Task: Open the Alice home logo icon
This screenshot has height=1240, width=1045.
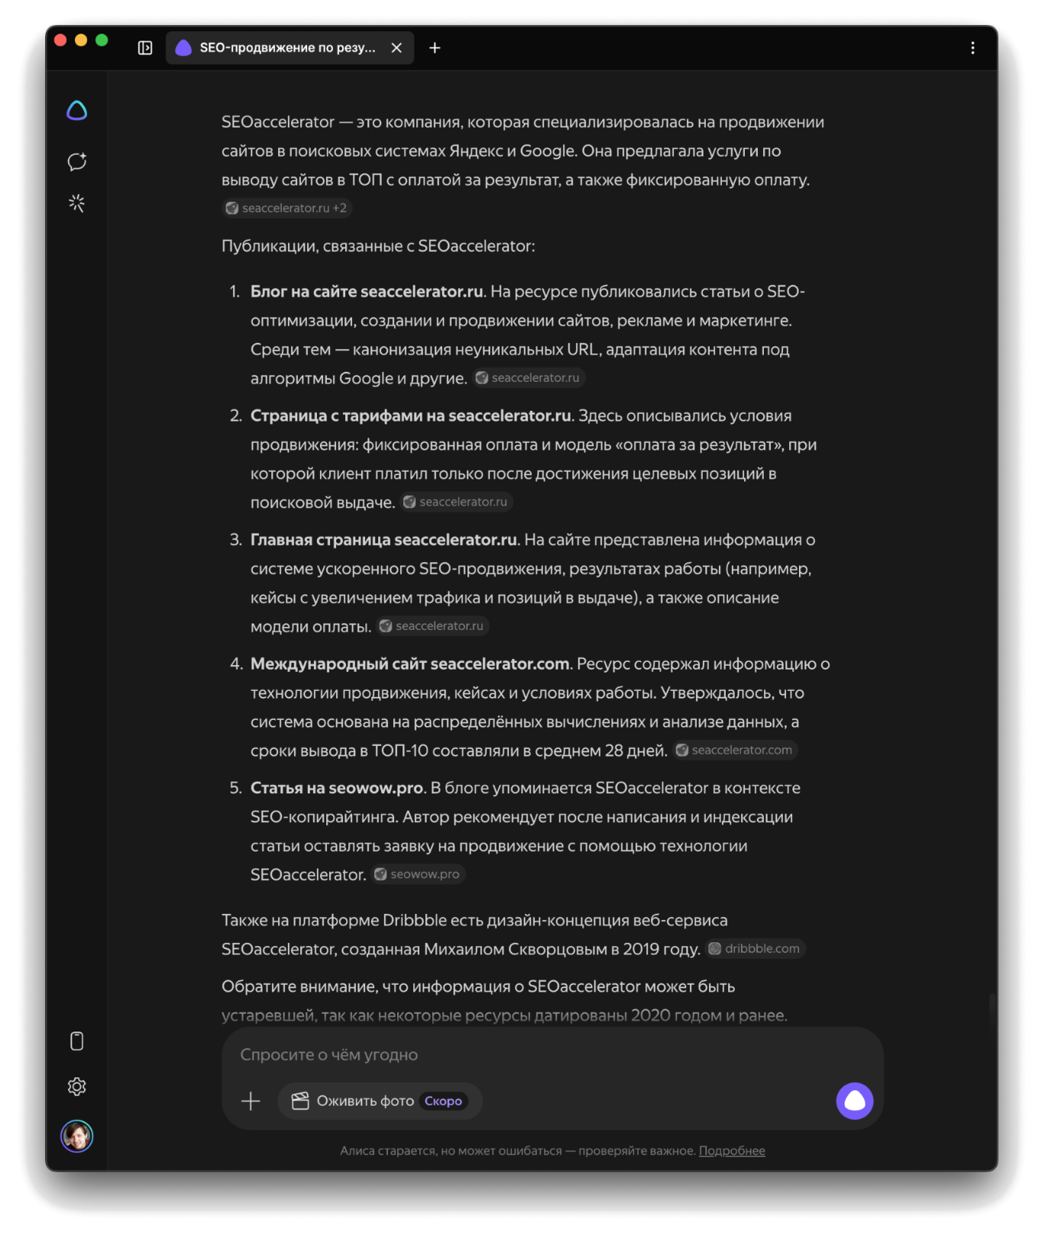Action: [x=77, y=111]
